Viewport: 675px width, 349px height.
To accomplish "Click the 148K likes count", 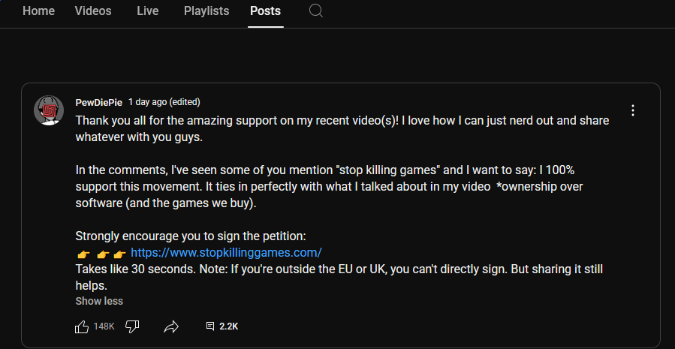I will click(104, 326).
